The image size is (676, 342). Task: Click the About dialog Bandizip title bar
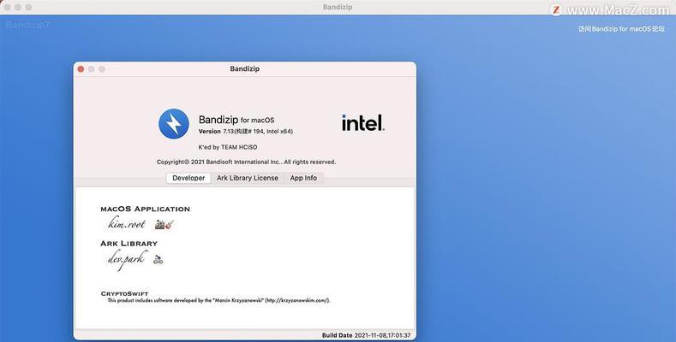click(244, 69)
